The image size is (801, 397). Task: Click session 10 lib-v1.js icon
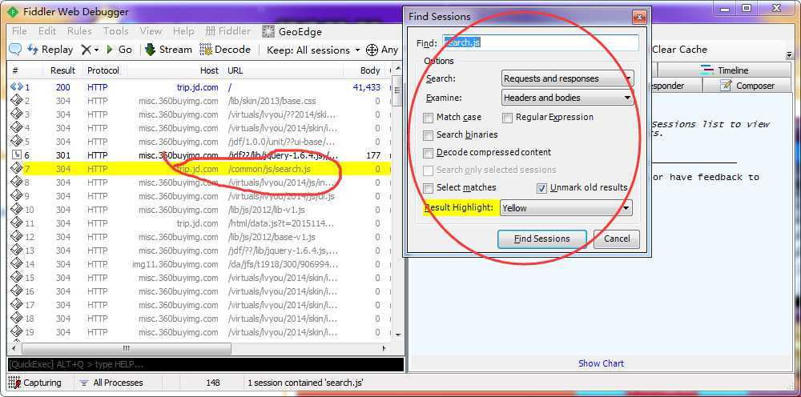point(17,209)
